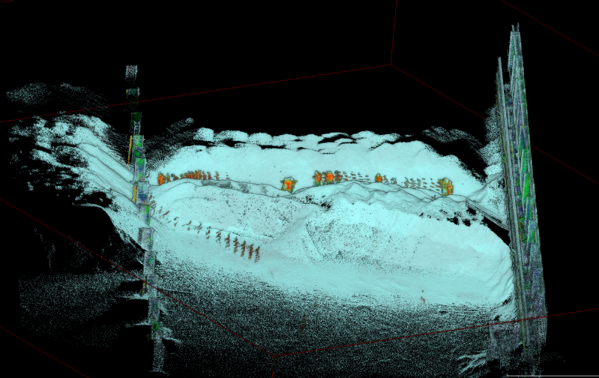
Task: Click the red bounding box corner at bottom center
Action: pos(273,355)
